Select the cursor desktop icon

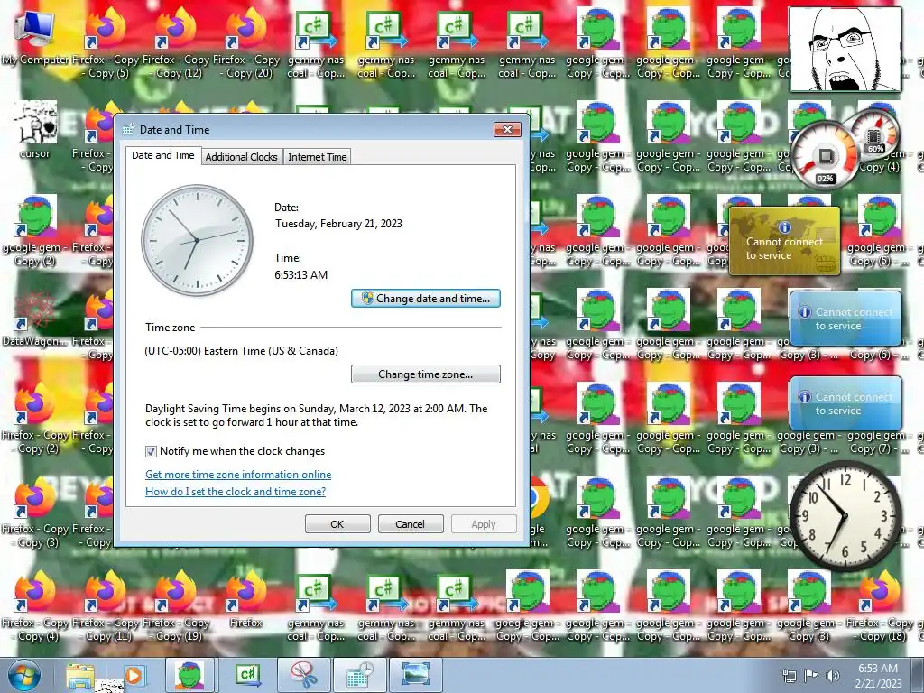click(35, 131)
